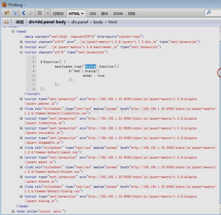Screen dimensions: 221x215
Task: Click line number 3 in script gutter
Action: click(x=34, y=66)
